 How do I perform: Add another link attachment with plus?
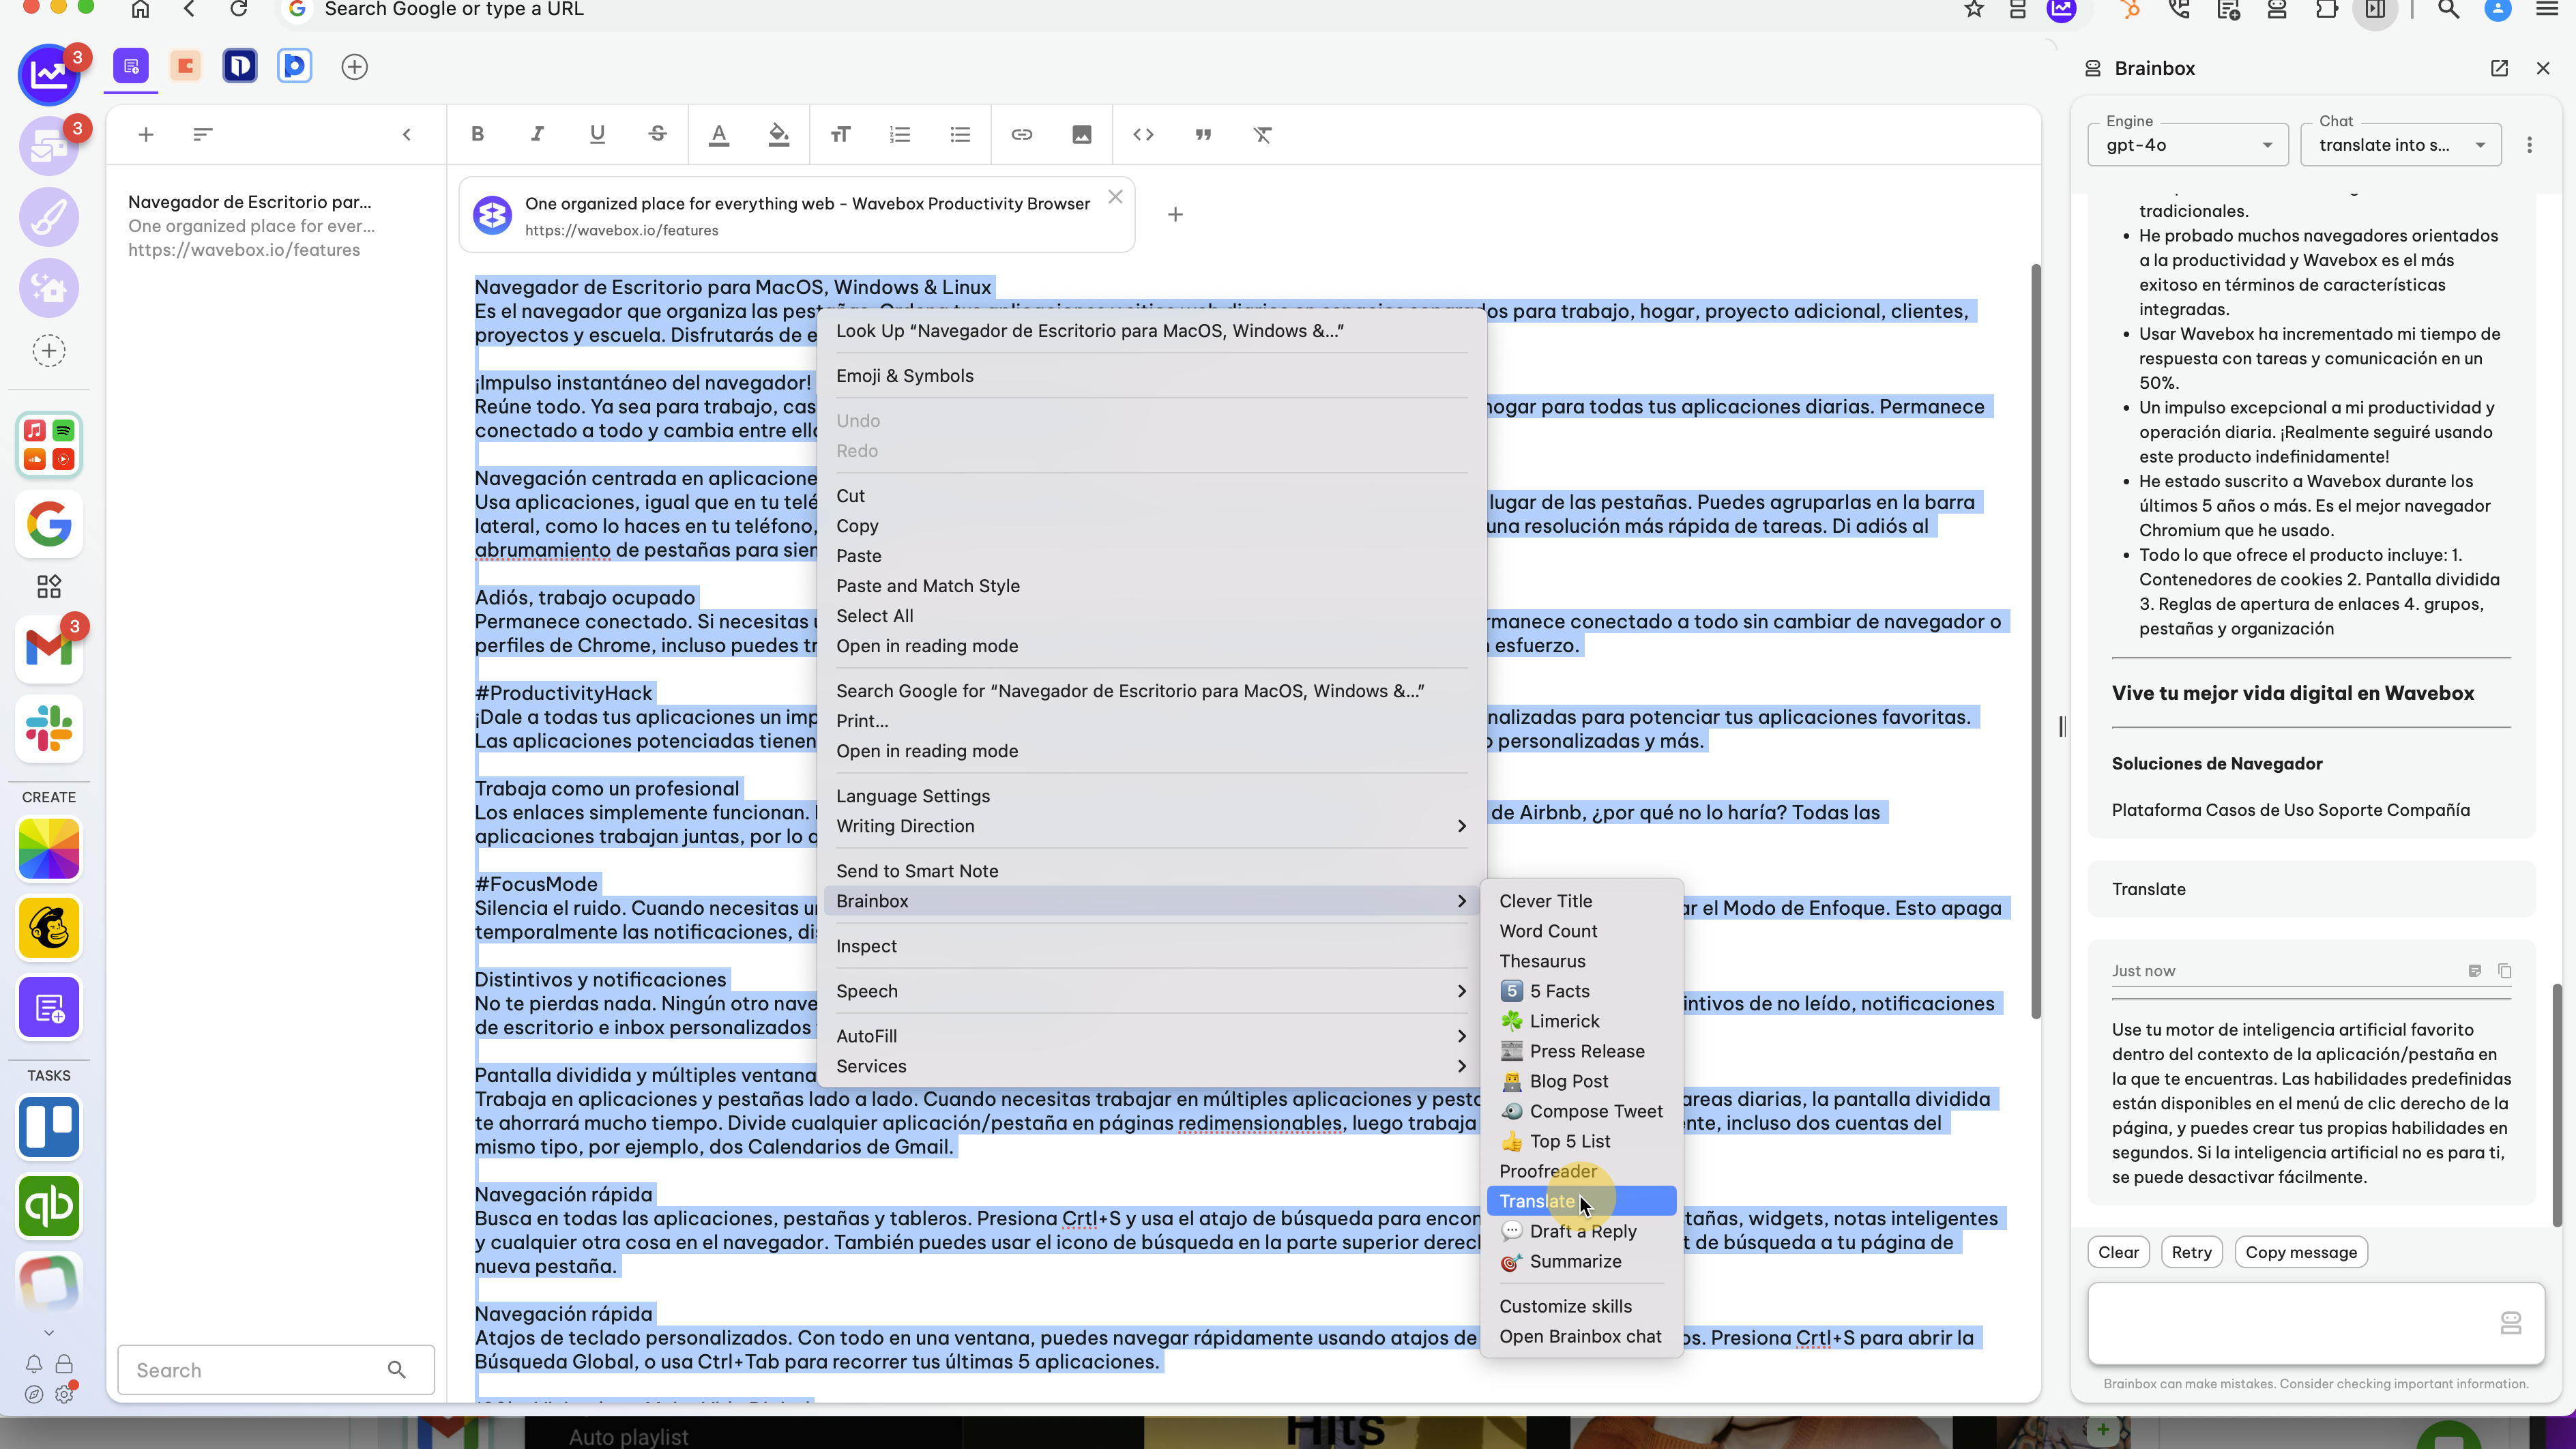[1175, 214]
